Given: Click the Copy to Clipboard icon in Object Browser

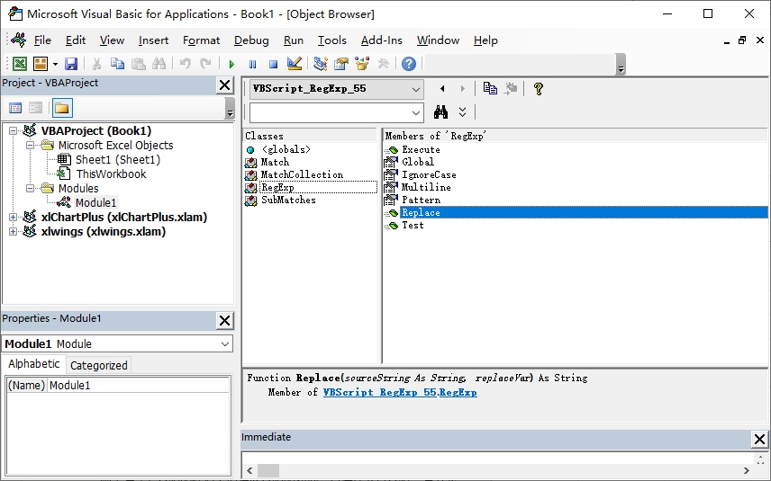Looking at the screenshot, I should (490, 88).
